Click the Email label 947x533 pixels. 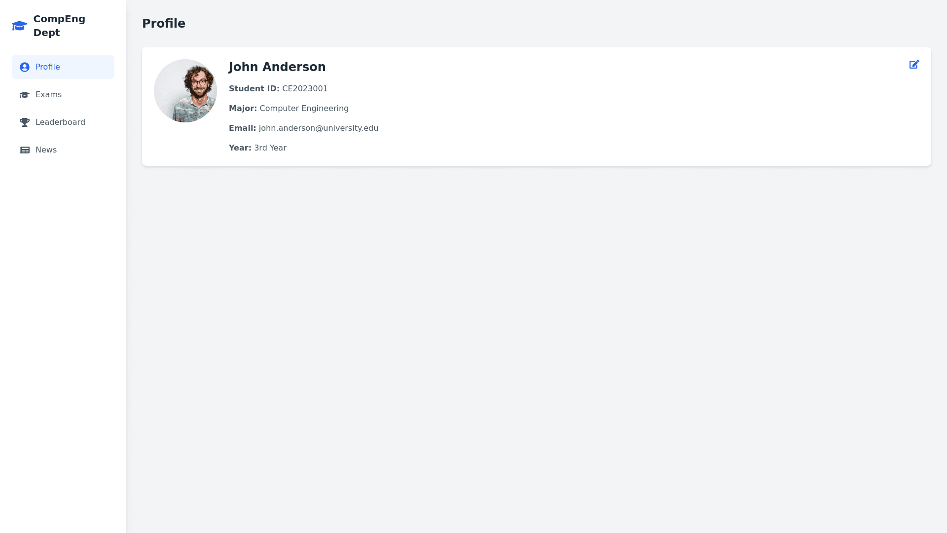click(x=242, y=128)
